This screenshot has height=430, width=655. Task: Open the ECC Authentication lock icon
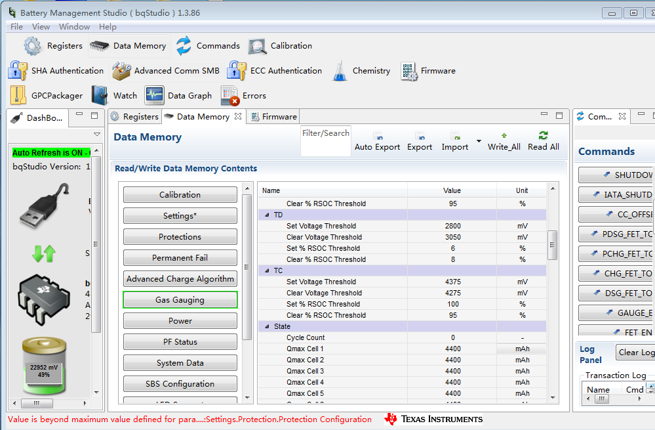(x=237, y=71)
